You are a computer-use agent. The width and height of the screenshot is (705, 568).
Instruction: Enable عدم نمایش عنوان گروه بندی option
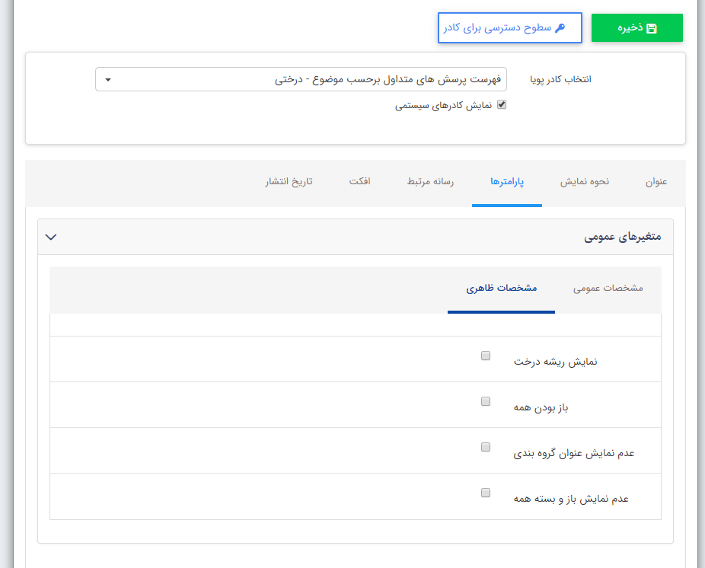pyautogui.click(x=485, y=447)
